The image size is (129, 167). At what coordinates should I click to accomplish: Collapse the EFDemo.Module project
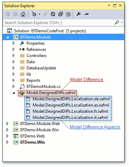8,37
